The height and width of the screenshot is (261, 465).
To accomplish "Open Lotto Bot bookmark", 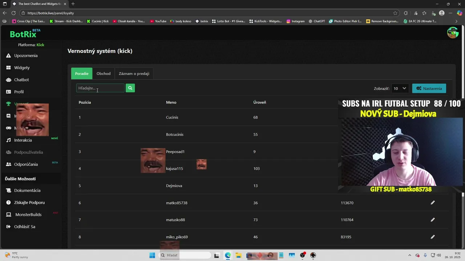I will [x=229, y=21].
